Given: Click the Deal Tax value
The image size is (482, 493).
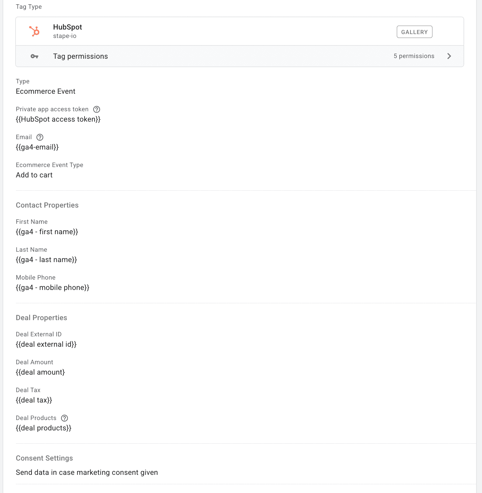Looking at the screenshot, I should coord(34,400).
